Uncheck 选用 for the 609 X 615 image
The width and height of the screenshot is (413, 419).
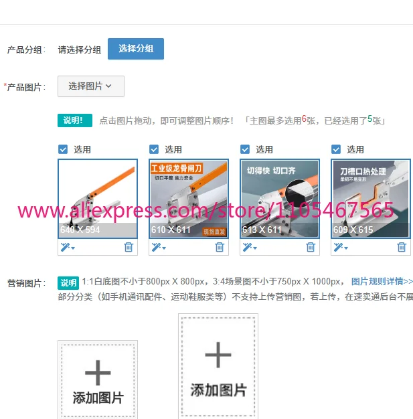coord(336,149)
